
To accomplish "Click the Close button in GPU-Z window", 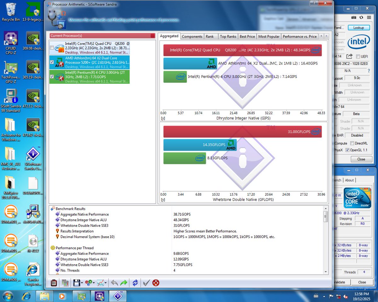I will pyautogui.click(x=361, y=159).
